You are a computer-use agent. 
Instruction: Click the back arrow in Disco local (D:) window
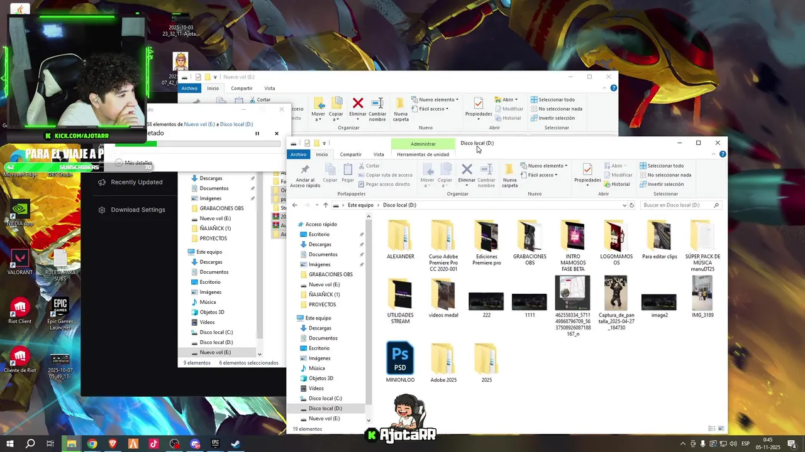click(294, 205)
